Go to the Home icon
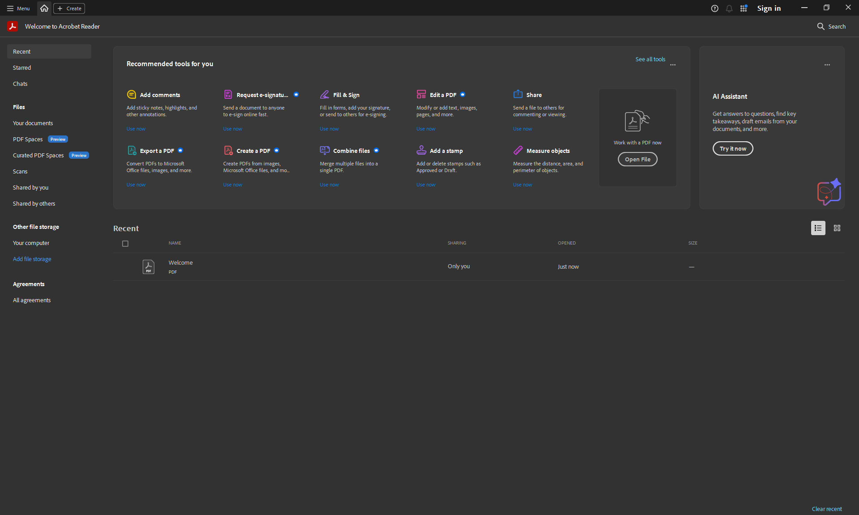 [44, 8]
